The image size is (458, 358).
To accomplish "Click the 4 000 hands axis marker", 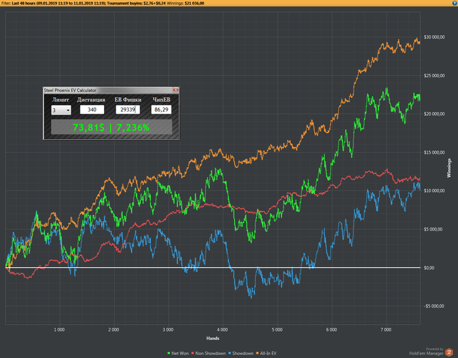I will tap(222, 330).
